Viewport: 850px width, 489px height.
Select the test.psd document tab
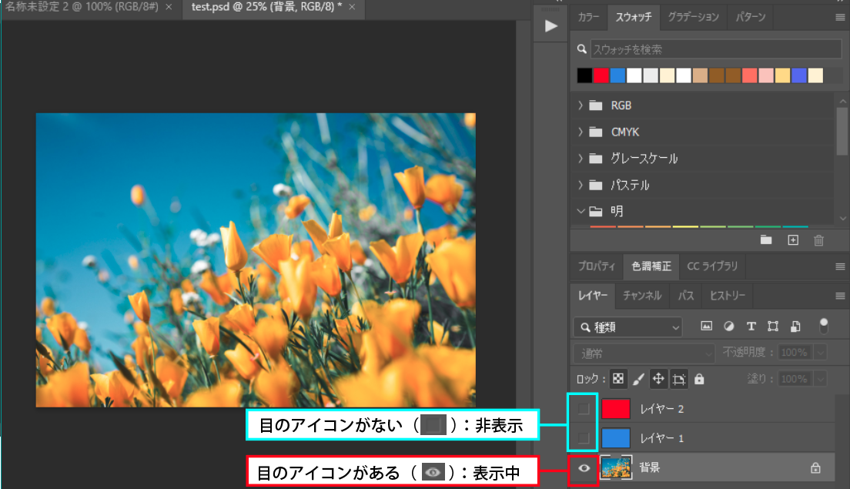[x=266, y=7]
